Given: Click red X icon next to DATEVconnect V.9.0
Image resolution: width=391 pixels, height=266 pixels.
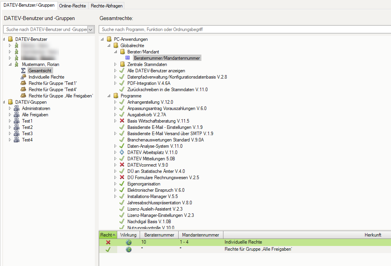Looking at the screenshot, I should pos(122,165).
